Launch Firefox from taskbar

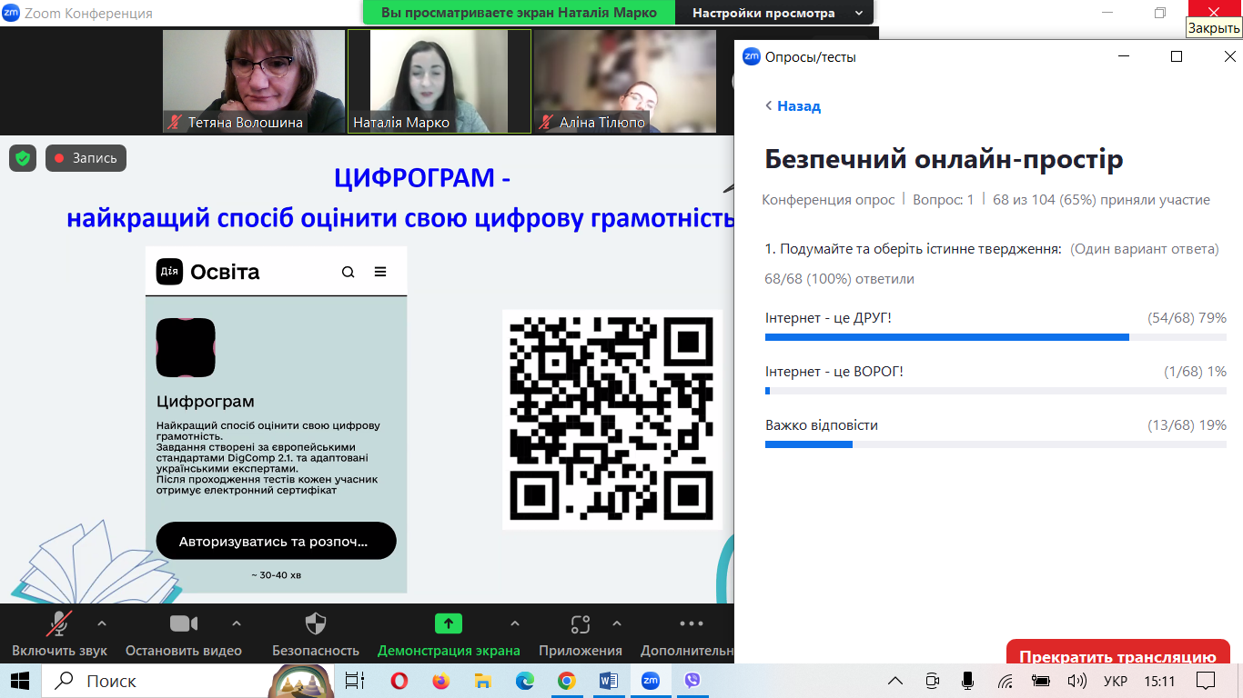coord(441,681)
